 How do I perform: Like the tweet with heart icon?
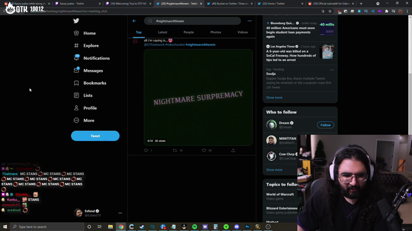coord(204,150)
